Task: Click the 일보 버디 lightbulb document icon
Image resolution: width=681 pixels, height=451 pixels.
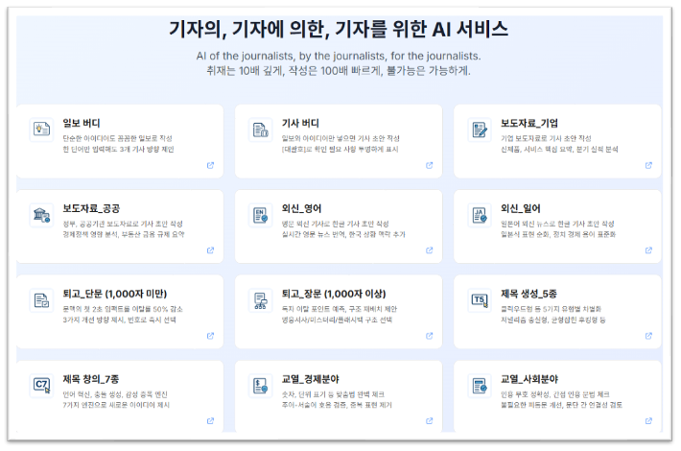Action: pos(41,129)
